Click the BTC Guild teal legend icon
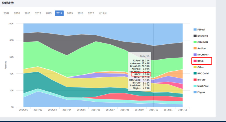The height and width of the screenshot is (122, 226). [195, 73]
